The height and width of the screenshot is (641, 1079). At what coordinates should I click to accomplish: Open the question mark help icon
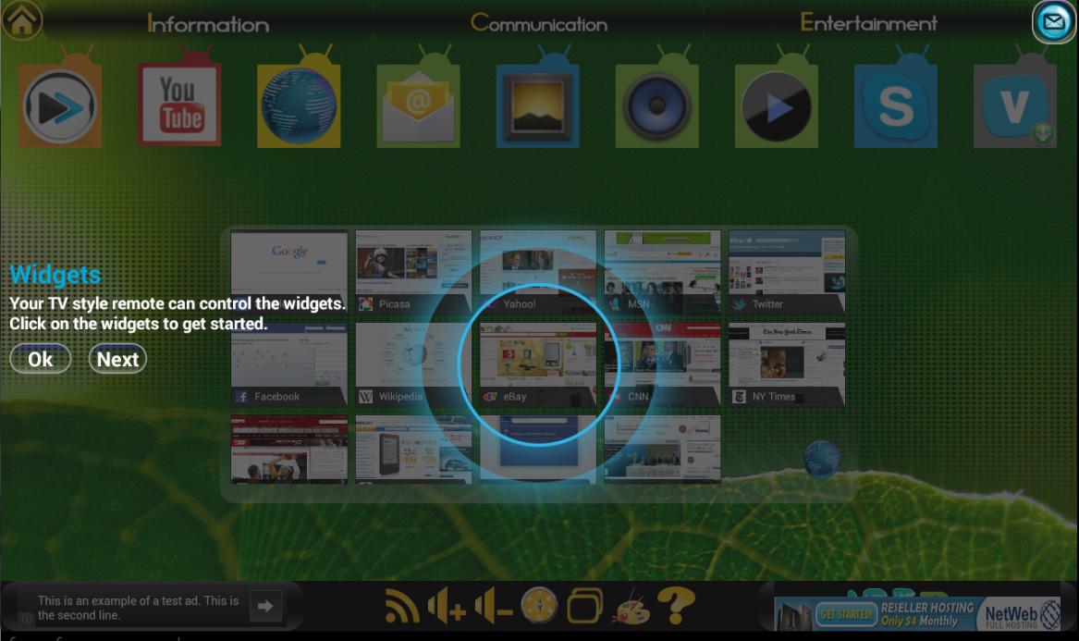tap(677, 606)
